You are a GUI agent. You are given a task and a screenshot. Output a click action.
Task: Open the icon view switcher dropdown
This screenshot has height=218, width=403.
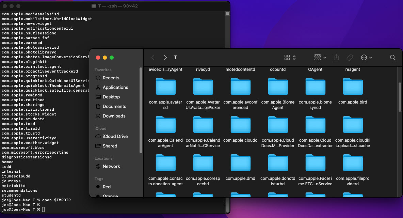click(290, 58)
